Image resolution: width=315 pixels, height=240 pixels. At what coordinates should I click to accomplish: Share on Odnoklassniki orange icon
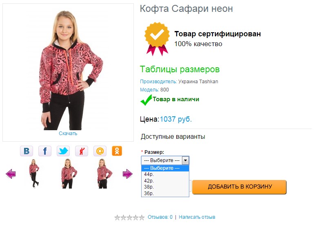point(117,151)
